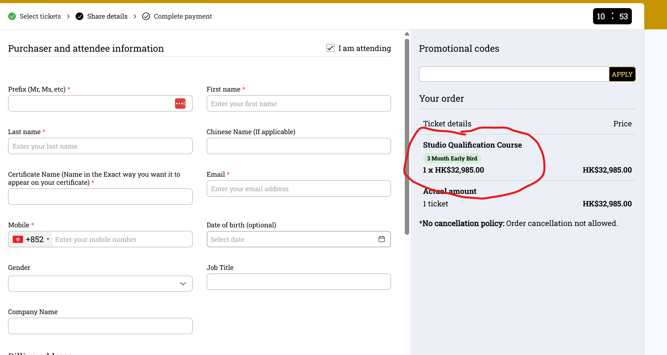The width and height of the screenshot is (667, 355).
Task: Click the 3 Month Early Bird tag
Action: pos(452,158)
